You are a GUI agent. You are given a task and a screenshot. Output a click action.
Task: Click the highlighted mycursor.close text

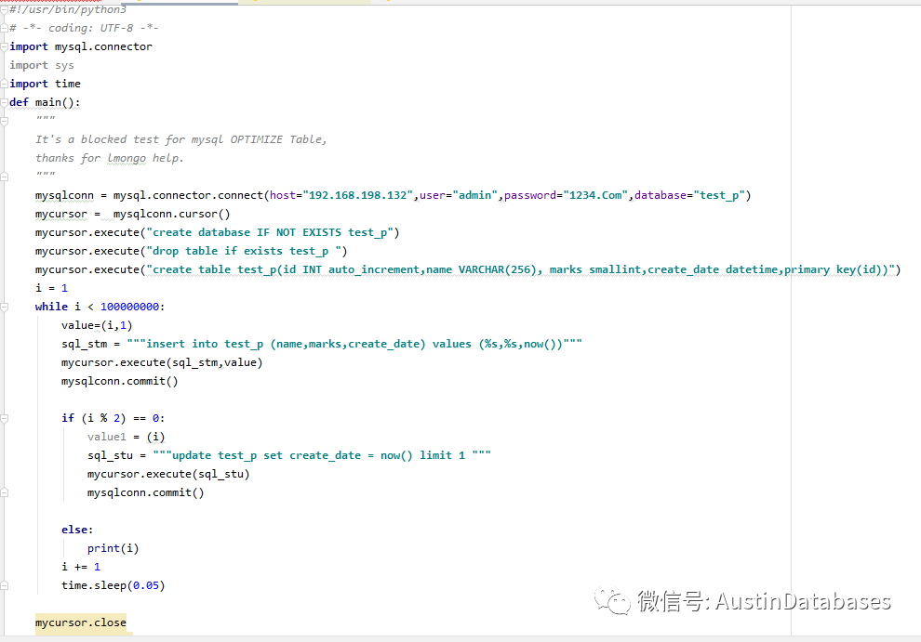pos(81,622)
